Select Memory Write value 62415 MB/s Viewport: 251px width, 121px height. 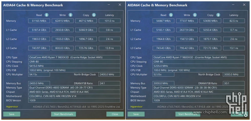pyautogui.click(x=62, y=21)
